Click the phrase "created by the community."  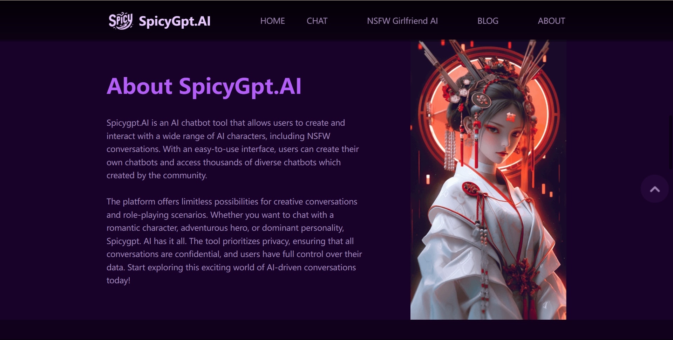(157, 175)
